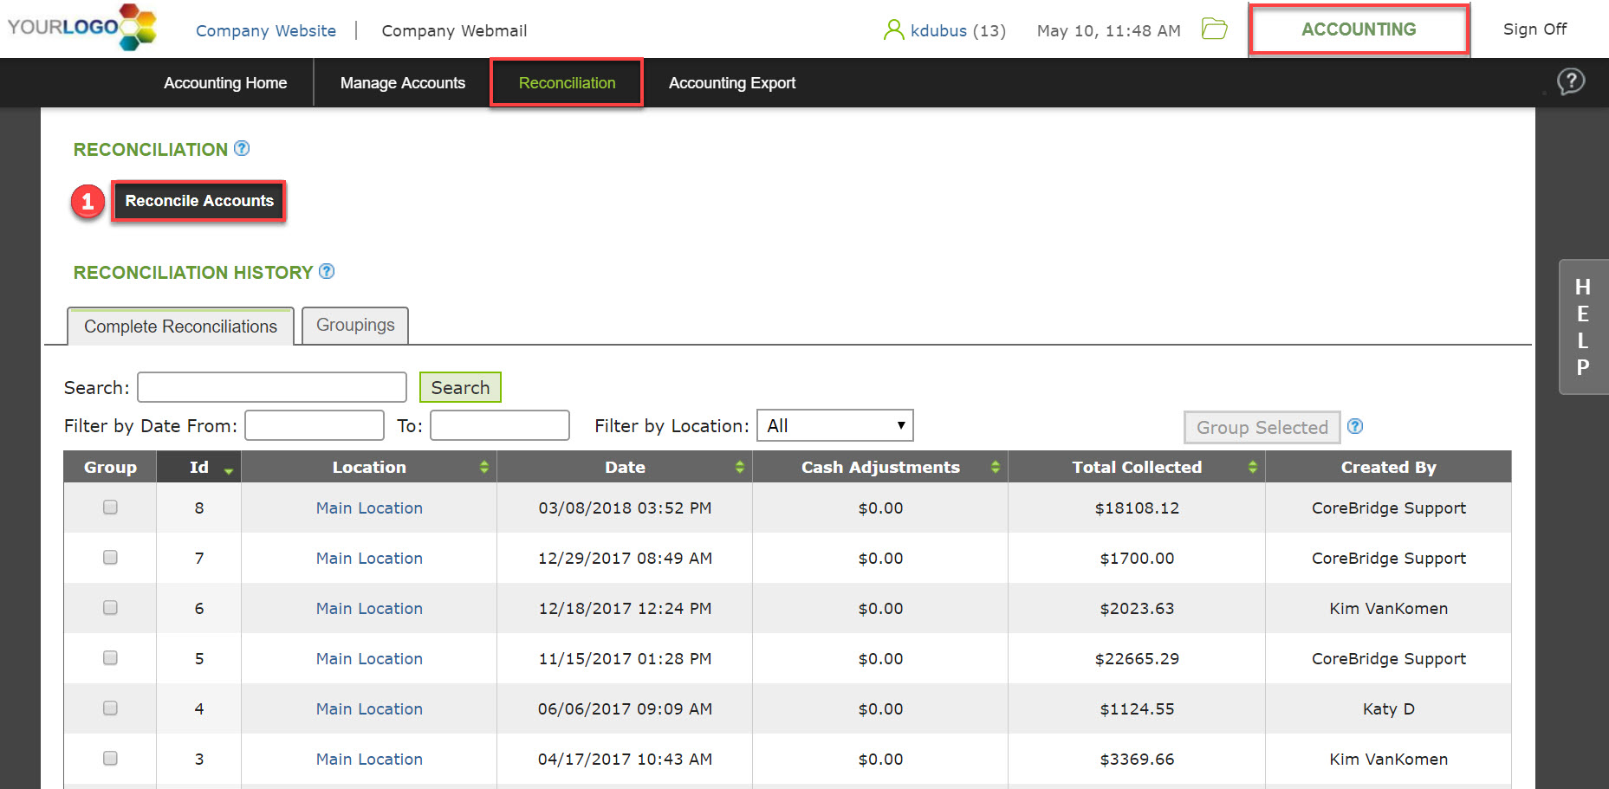Image resolution: width=1609 pixels, height=789 pixels.
Task: Click the May 10, 11:48 AM timestamp
Action: click(1108, 30)
